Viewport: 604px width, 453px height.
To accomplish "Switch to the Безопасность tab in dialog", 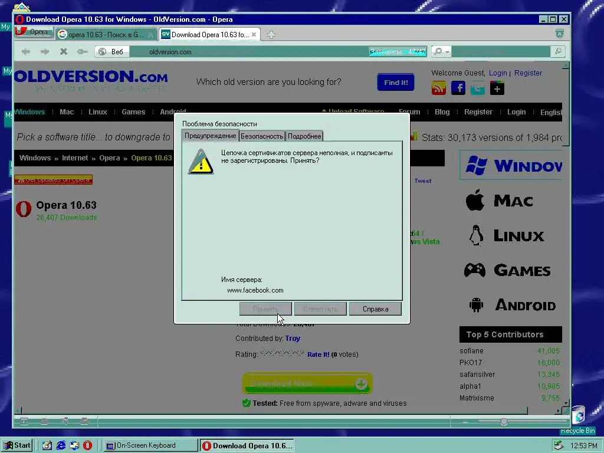I will [262, 136].
